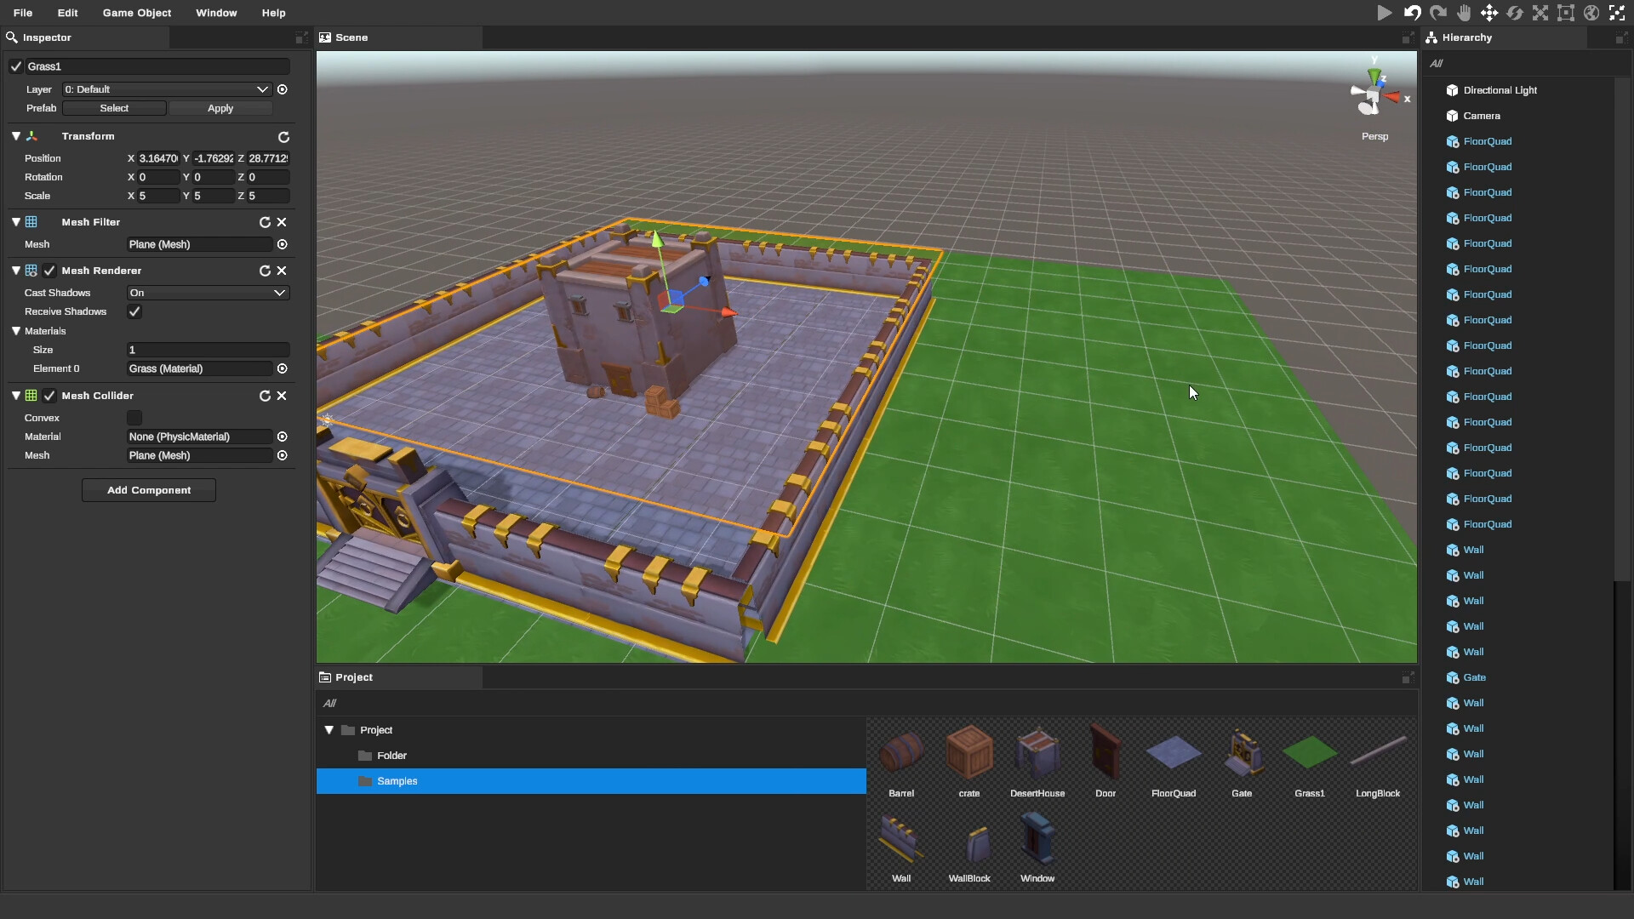1634x919 pixels.
Task: Click the Mesh Filter reset icon
Action: coord(265,221)
